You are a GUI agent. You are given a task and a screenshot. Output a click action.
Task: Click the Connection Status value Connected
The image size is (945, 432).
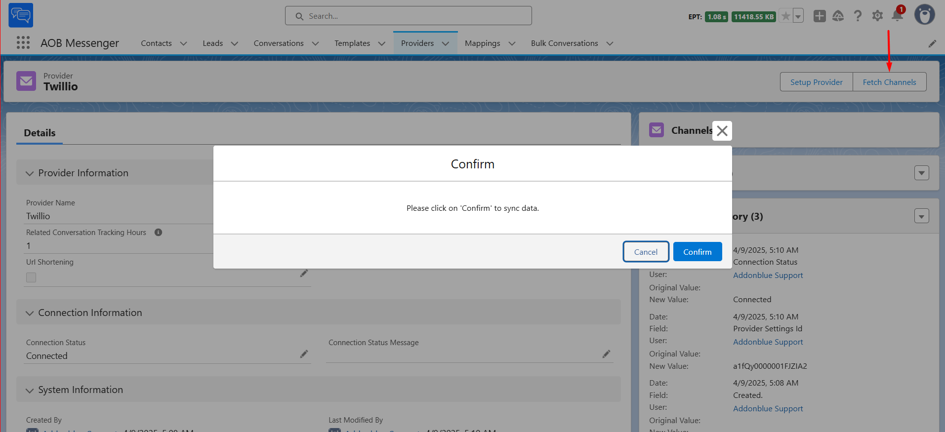(x=46, y=356)
